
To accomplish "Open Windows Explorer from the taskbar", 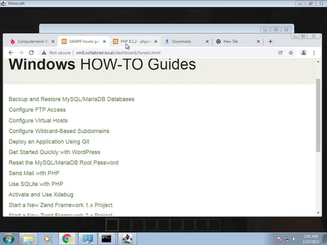I will (28, 239).
